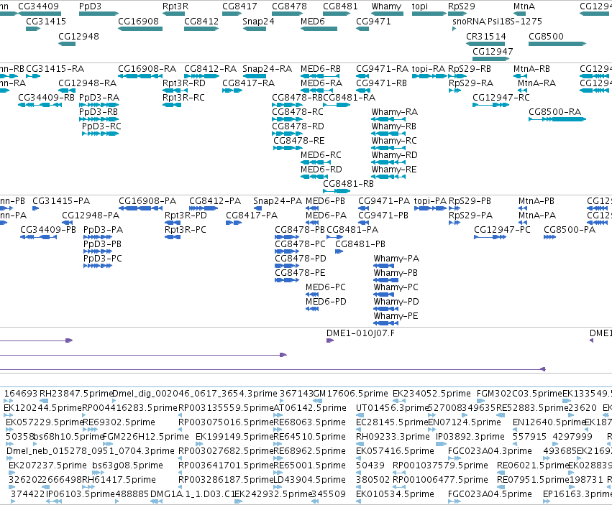Image resolution: width=612 pixels, height=505 pixels.
Task: Open the CG8481-RB transcript label
Action: pos(349,184)
